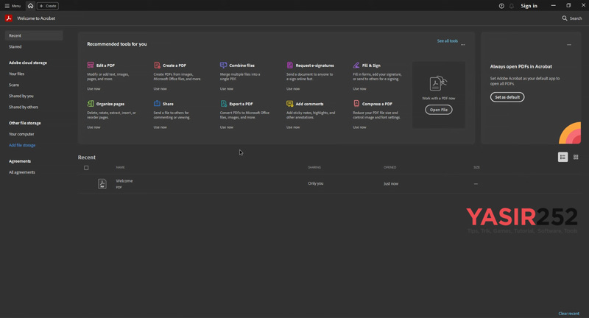Click Use now under Create a PDF
589x318 pixels.
pos(160,89)
